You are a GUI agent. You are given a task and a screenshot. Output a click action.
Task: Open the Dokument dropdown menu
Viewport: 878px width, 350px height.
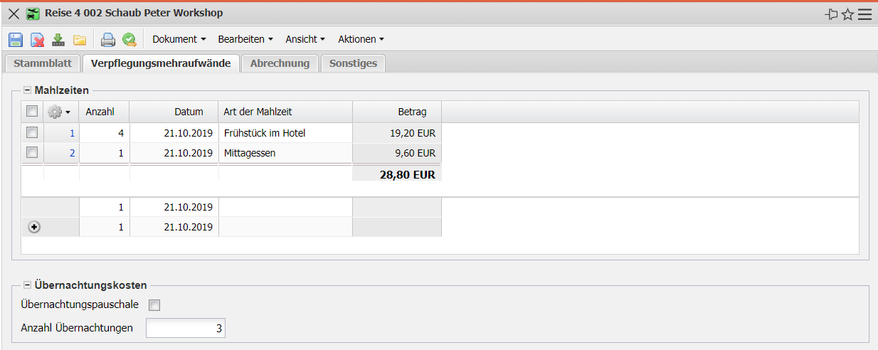(179, 39)
